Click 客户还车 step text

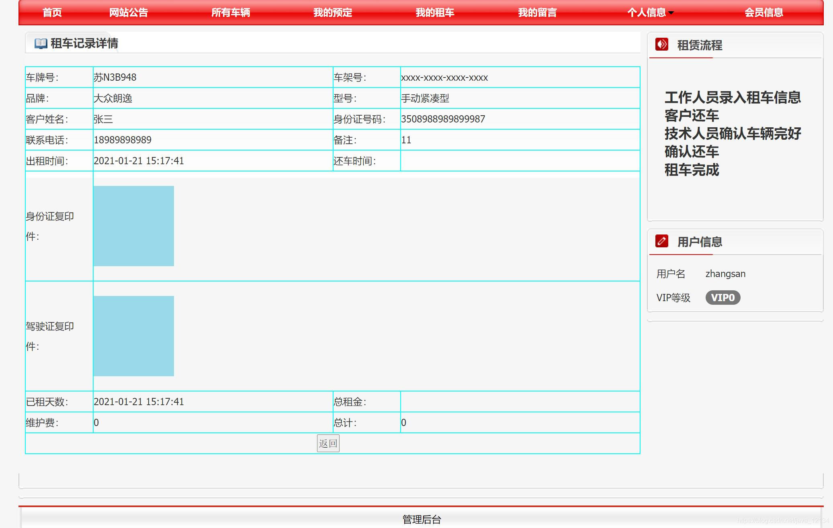692,116
